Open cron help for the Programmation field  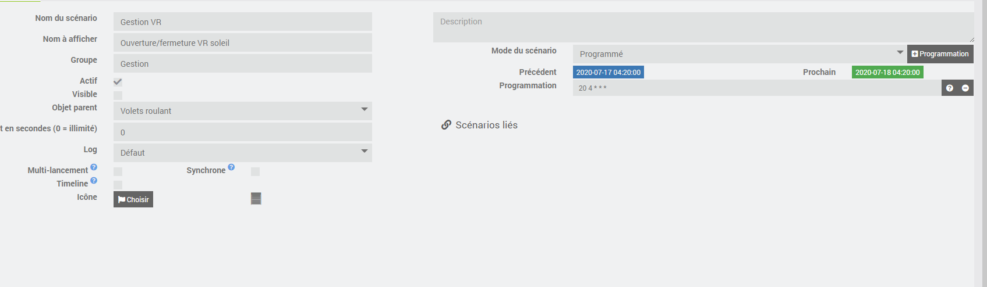tap(950, 88)
